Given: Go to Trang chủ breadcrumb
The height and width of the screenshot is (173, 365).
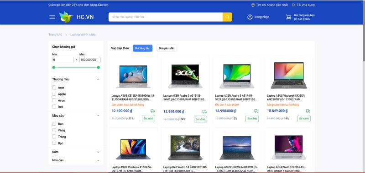Looking at the screenshot, I should point(55,35).
